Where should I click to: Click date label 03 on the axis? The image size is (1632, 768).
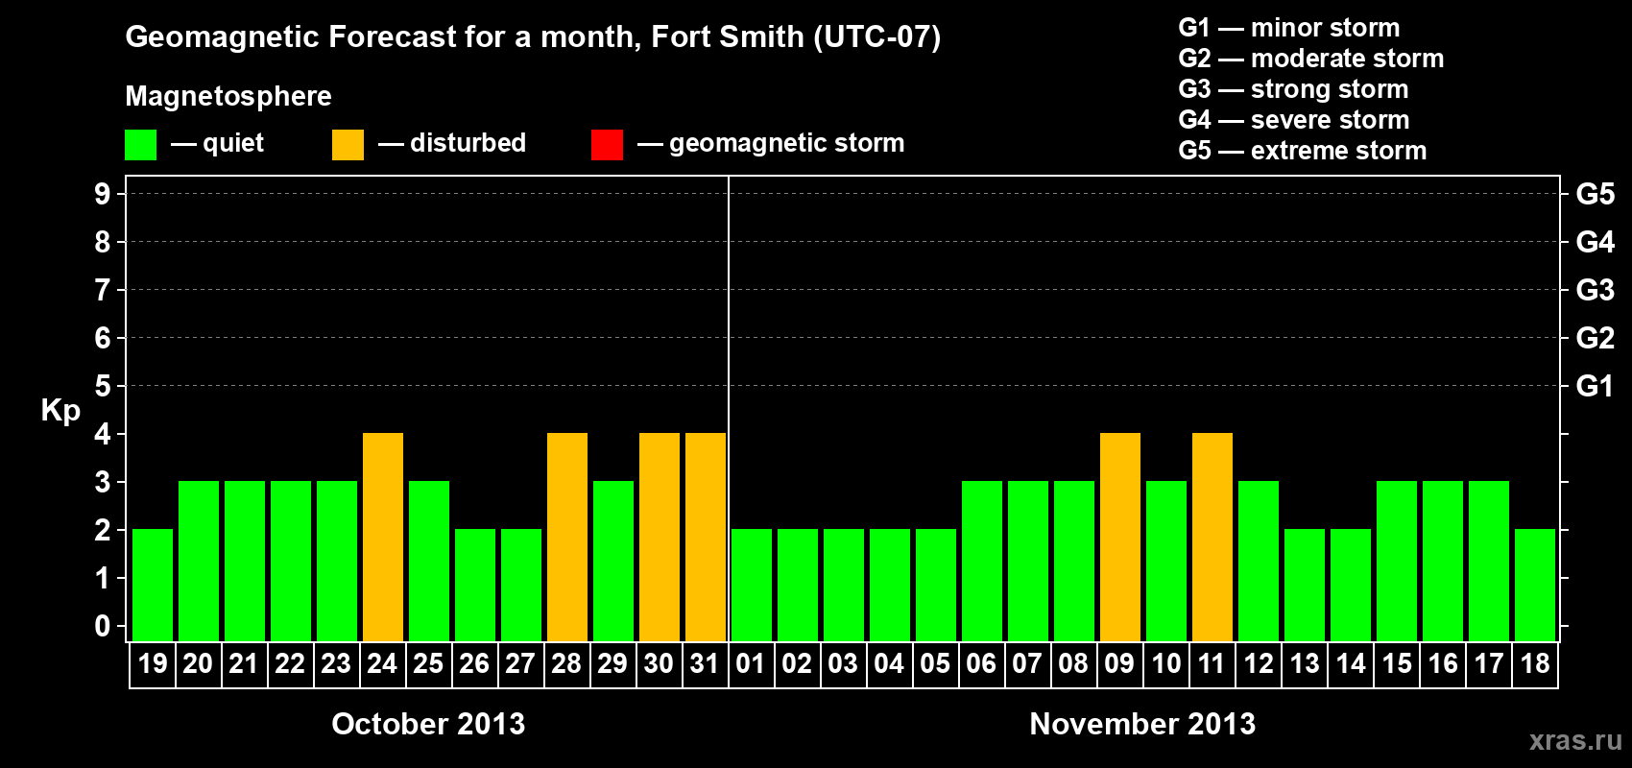point(843,663)
